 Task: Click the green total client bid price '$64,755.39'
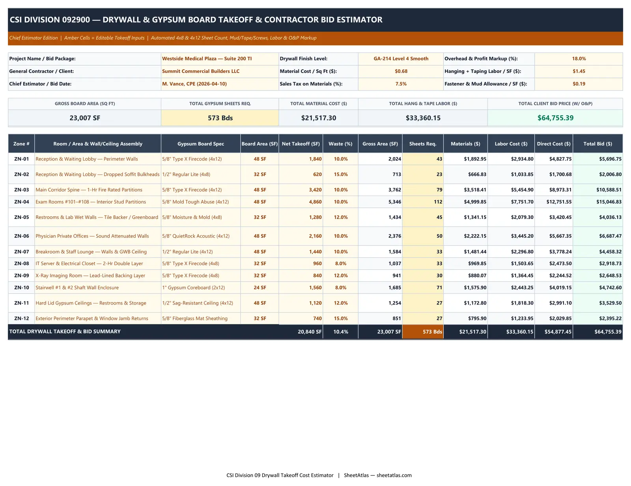point(555,118)
